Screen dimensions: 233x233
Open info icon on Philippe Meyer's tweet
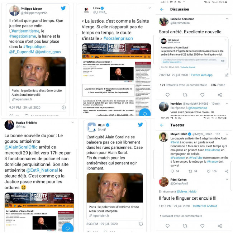(x=63, y=108)
